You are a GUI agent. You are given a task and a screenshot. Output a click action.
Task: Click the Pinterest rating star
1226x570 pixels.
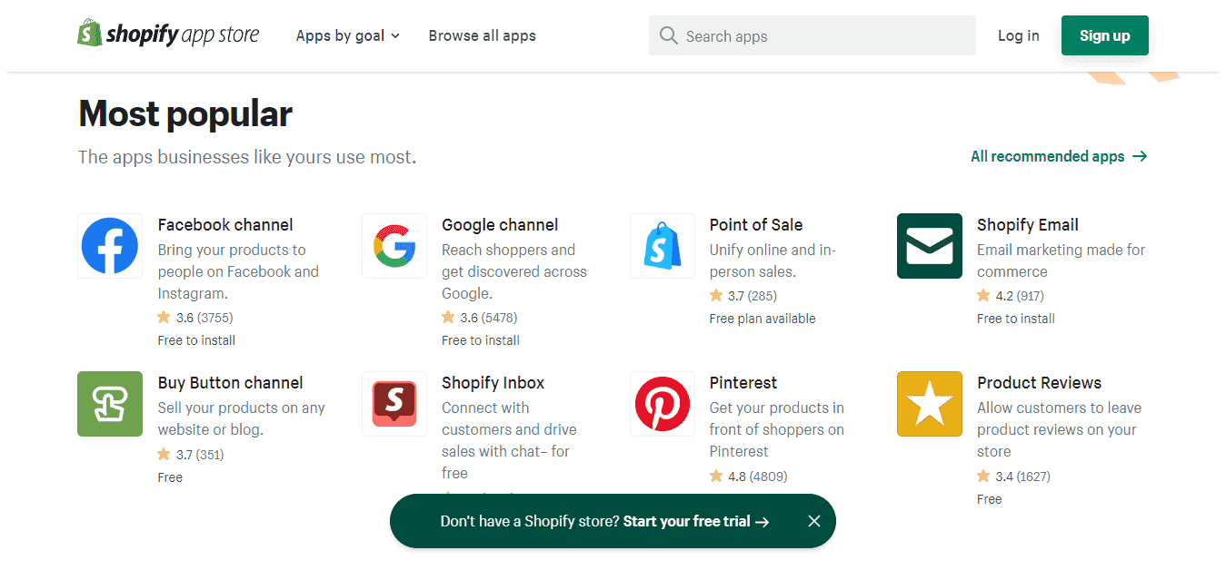pos(716,477)
